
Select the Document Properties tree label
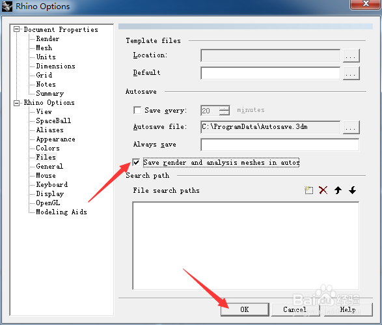(x=61, y=29)
